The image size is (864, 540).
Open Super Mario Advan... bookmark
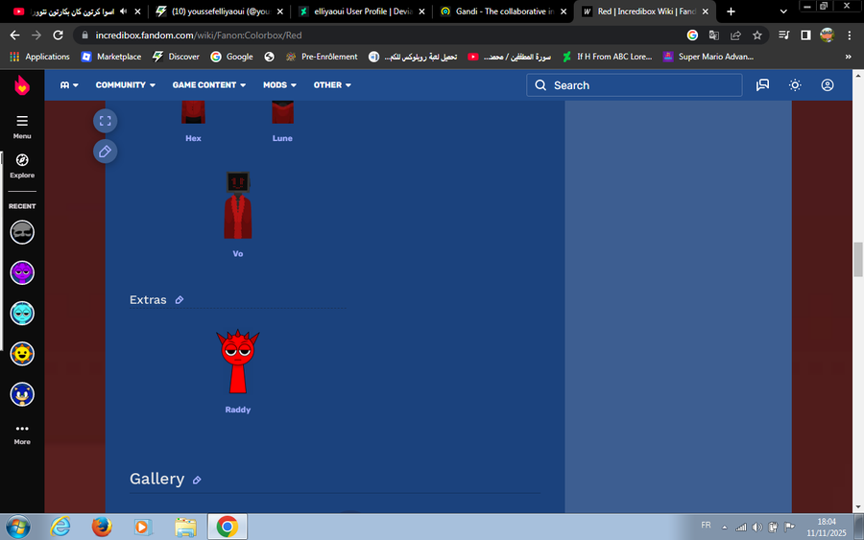(708, 57)
